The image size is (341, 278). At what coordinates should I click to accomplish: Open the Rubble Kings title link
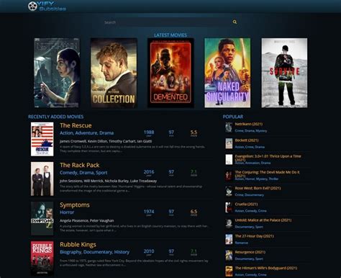[x=78, y=245]
